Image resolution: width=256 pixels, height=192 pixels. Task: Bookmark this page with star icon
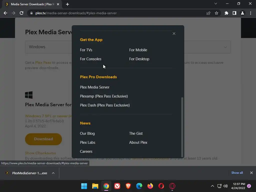(x=216, y=13)
